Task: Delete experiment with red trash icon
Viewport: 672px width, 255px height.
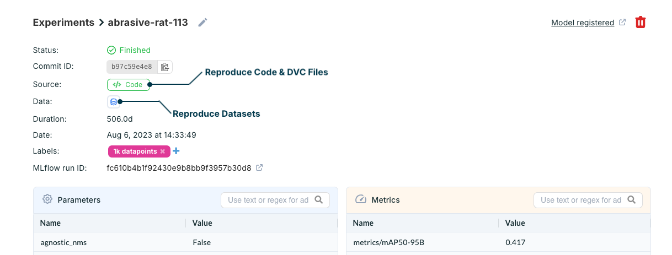Action: pyautogui.click(x=640, y=23)
